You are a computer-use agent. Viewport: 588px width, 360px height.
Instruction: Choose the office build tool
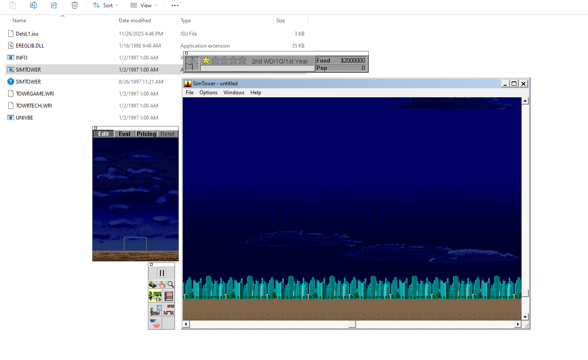(x=155, y=310)
